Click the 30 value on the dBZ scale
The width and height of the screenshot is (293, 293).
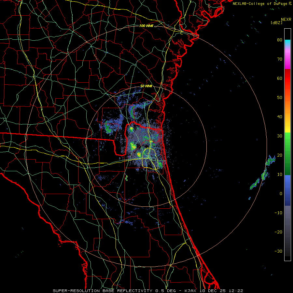coord(280,136)
